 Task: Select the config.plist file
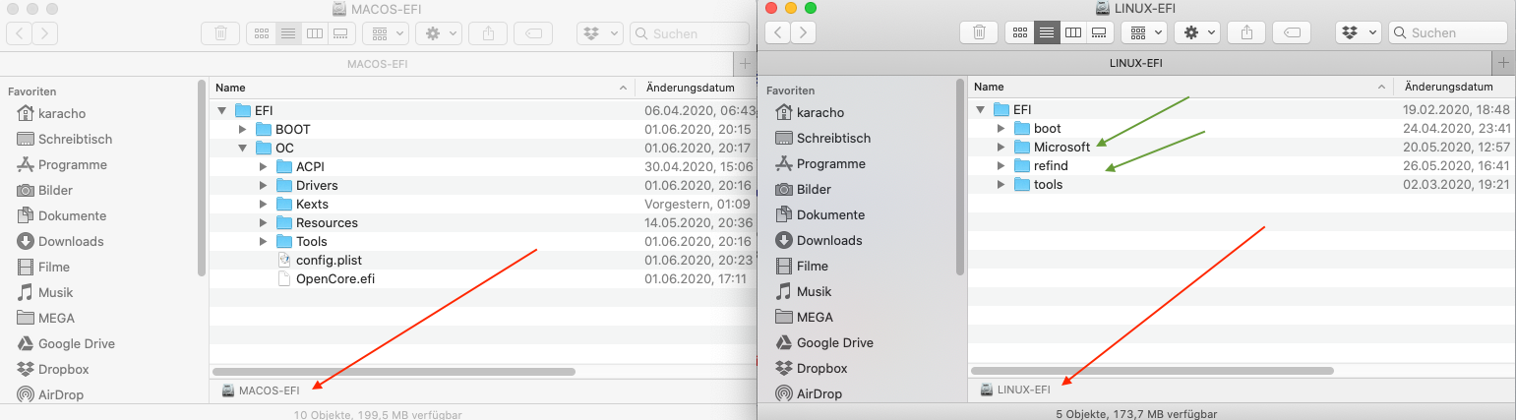tap(330, 260)
